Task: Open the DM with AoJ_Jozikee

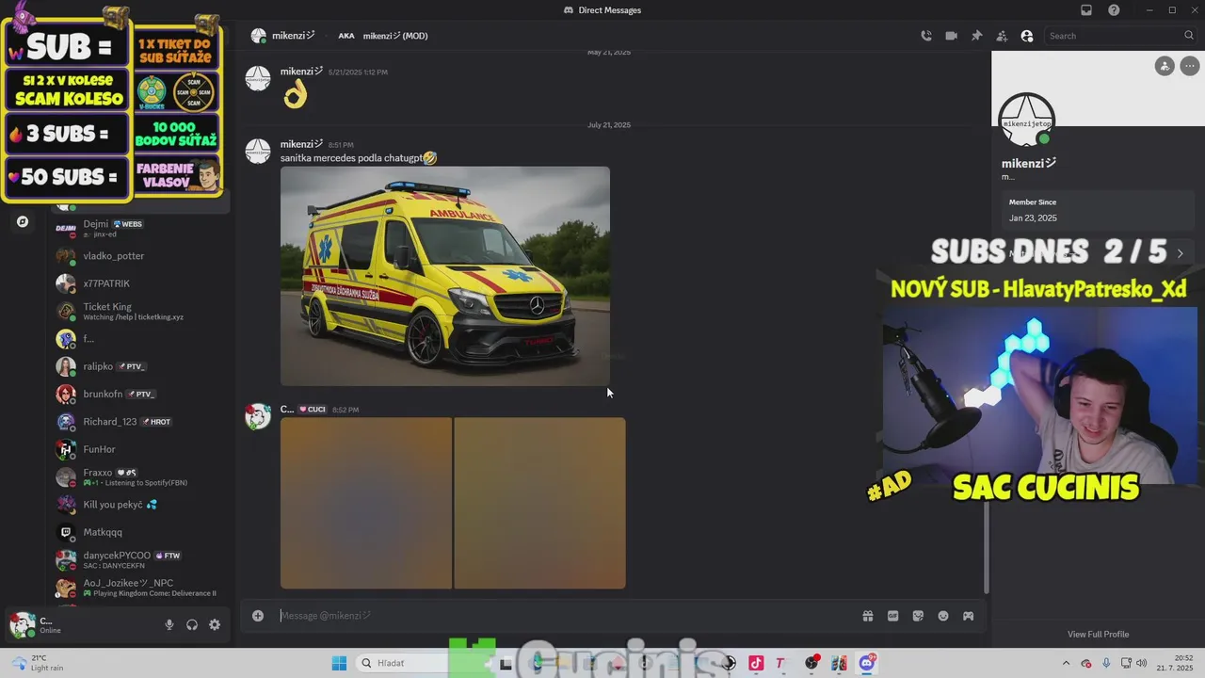Action: click(x=138, y=588)
